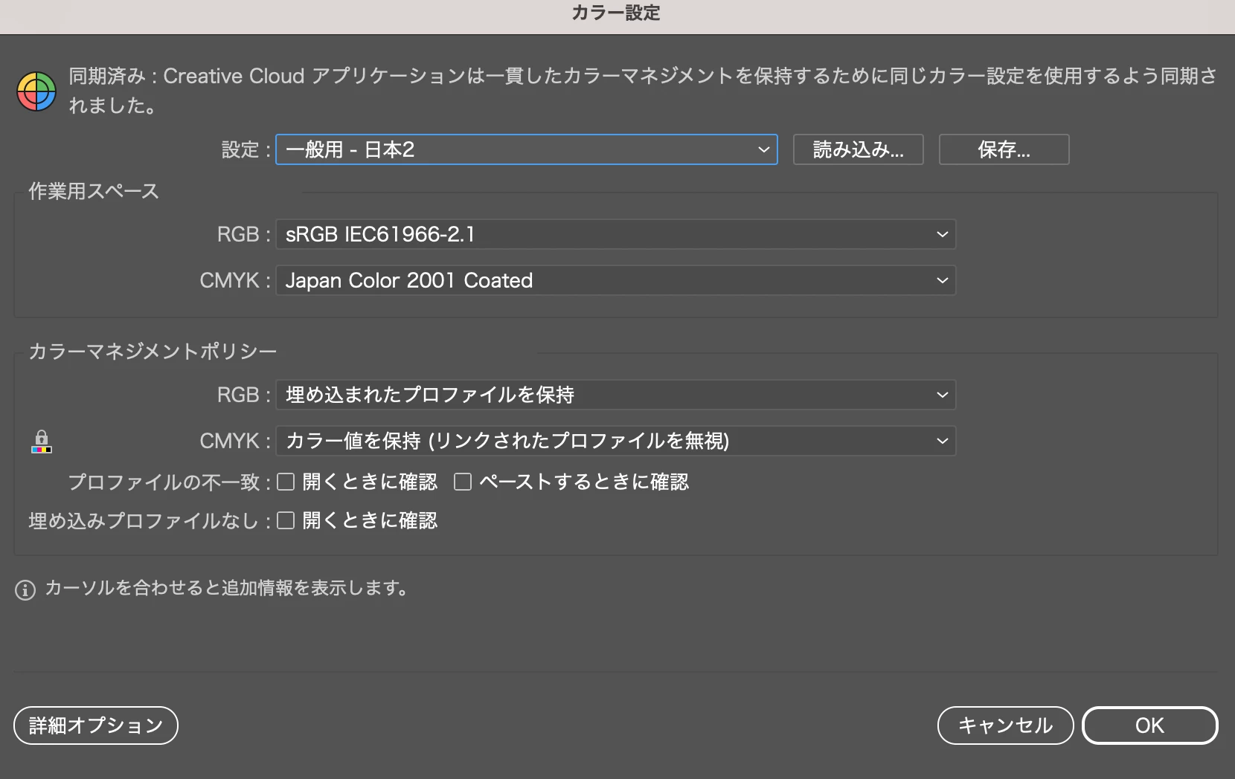This screenshot has width=1235, height=779.
Task: Enable 埋め込みプロファイルなし 開くときに確認 checkbox
Action: pos(286,520)
